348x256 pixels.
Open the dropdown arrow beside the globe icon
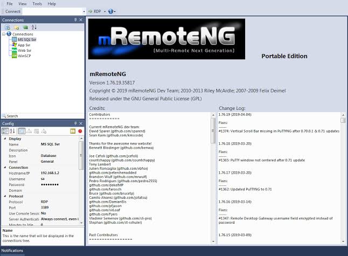(115, 11)
